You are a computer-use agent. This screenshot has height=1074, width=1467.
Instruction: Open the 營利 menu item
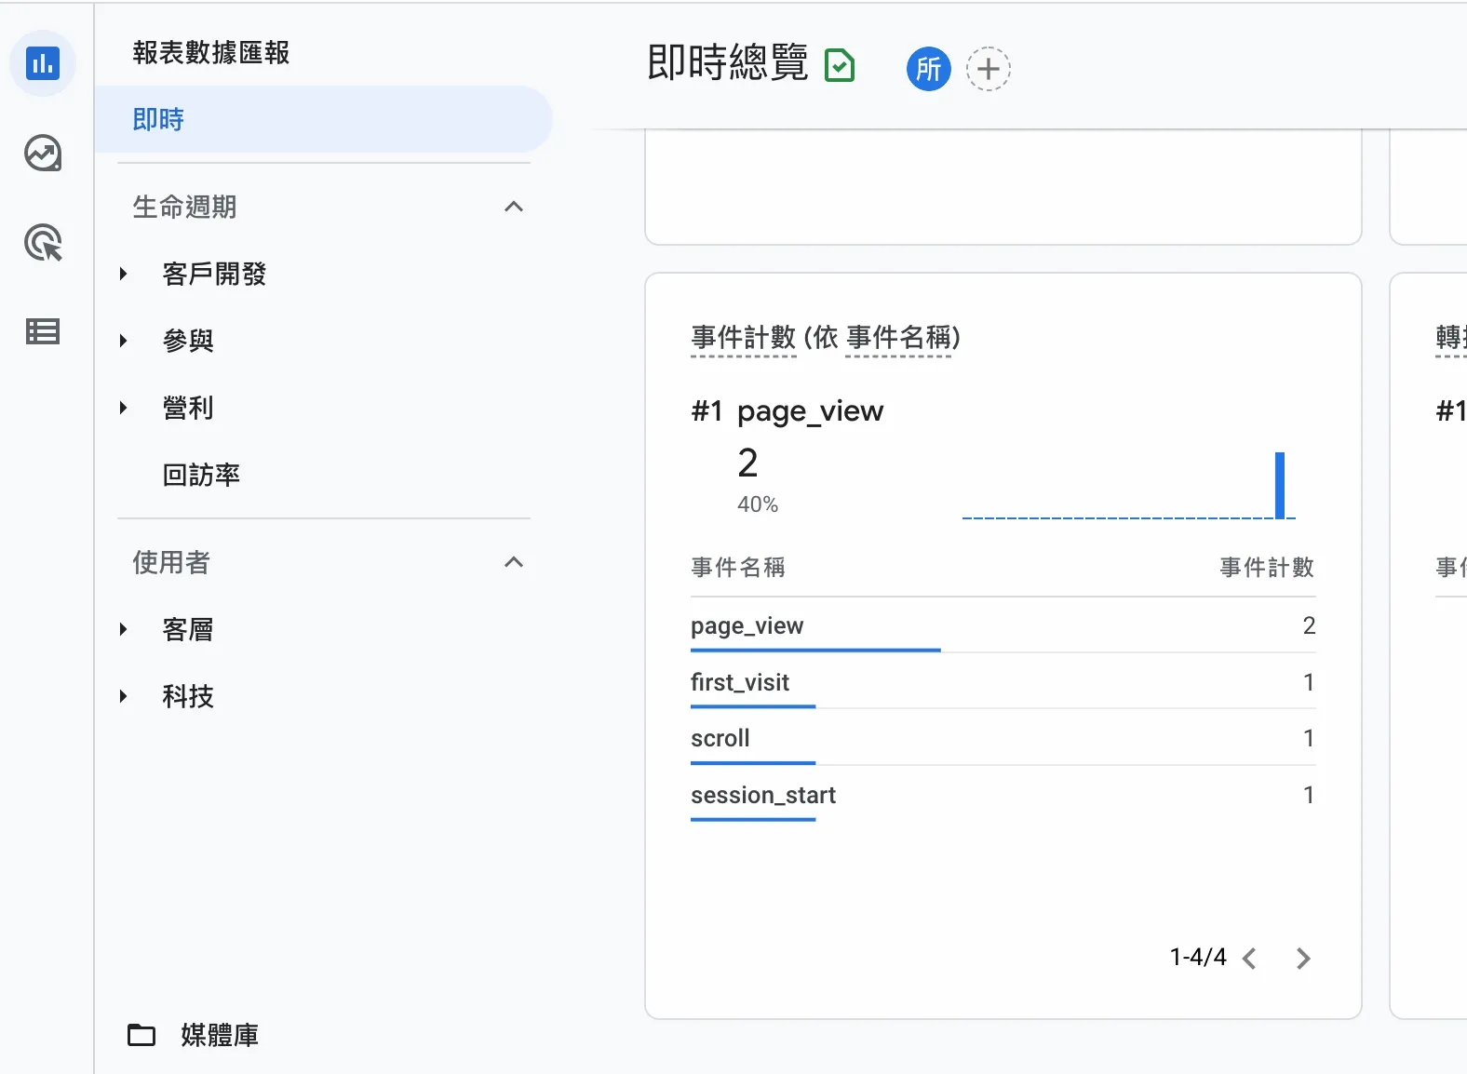(188, 408)
